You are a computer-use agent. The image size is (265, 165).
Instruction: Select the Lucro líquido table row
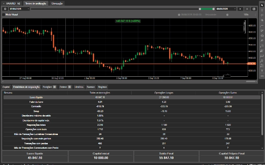pos(132,97)
